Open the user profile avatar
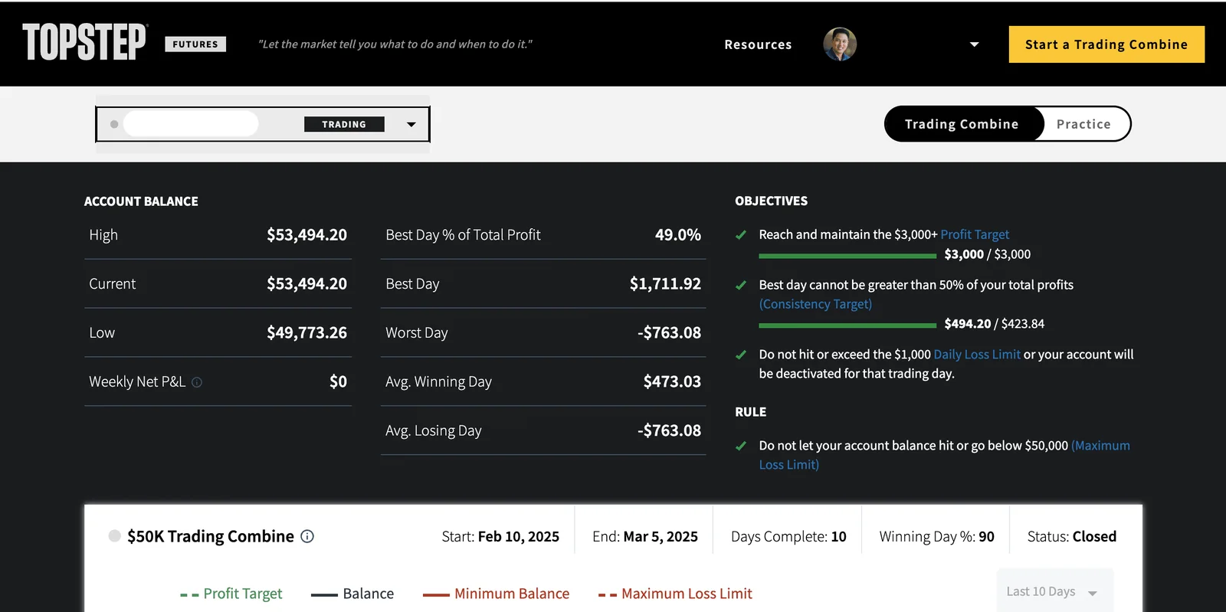Screen dimensions: 1226x612 click(840, 44)
